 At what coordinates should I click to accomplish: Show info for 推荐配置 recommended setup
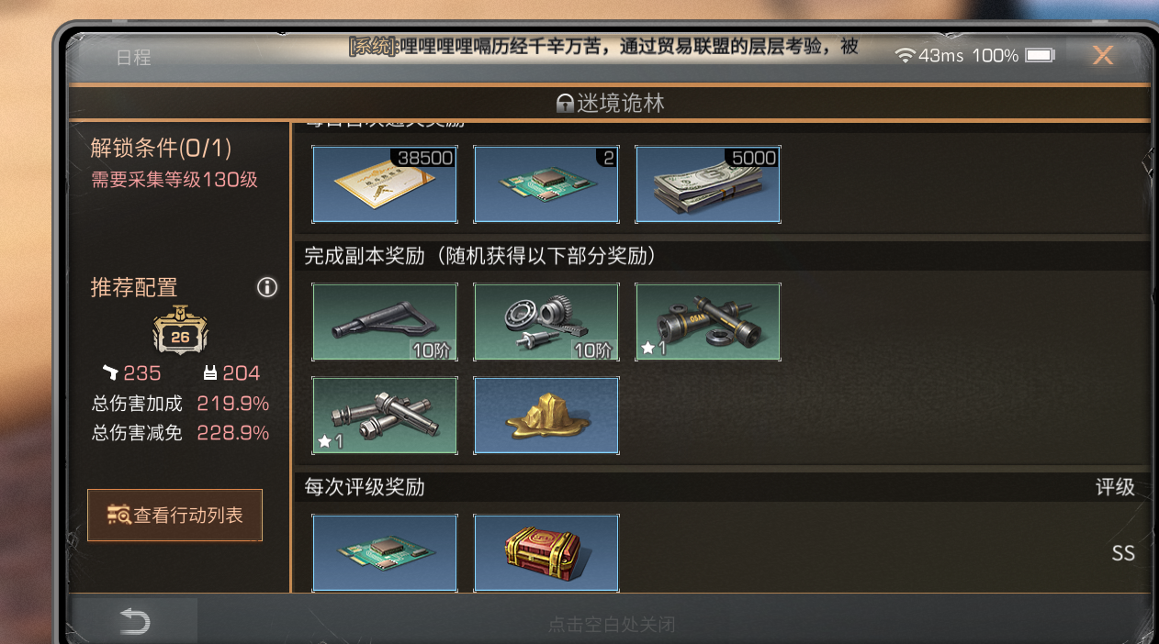pyautogui.click(x=267, y=287)
